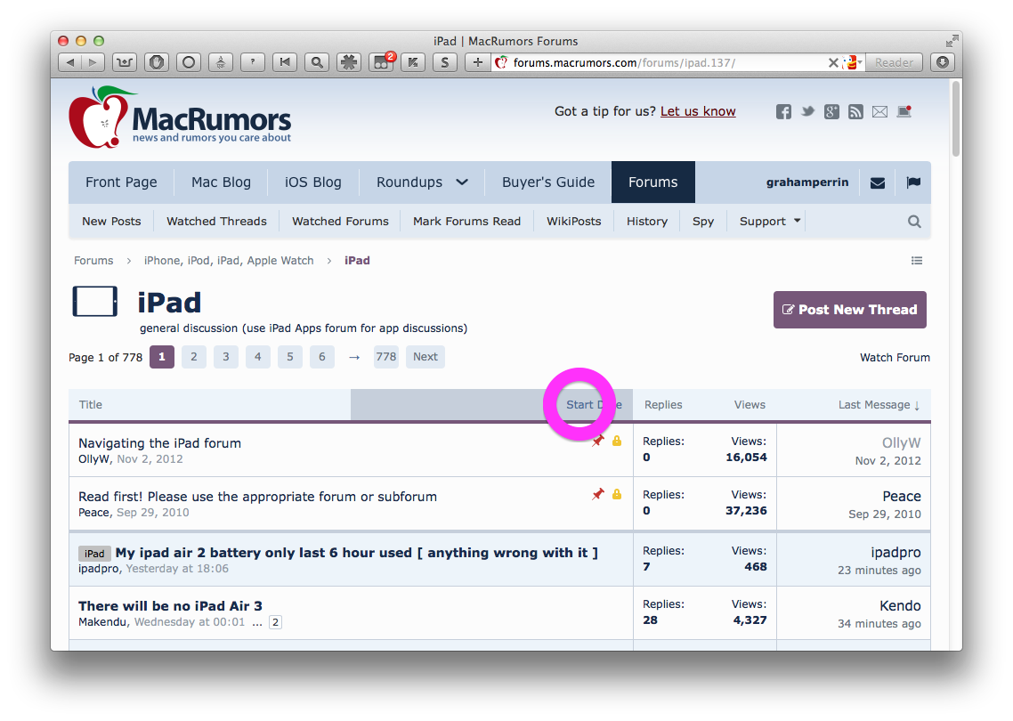Open the Buyer's Guide tab

548,182
